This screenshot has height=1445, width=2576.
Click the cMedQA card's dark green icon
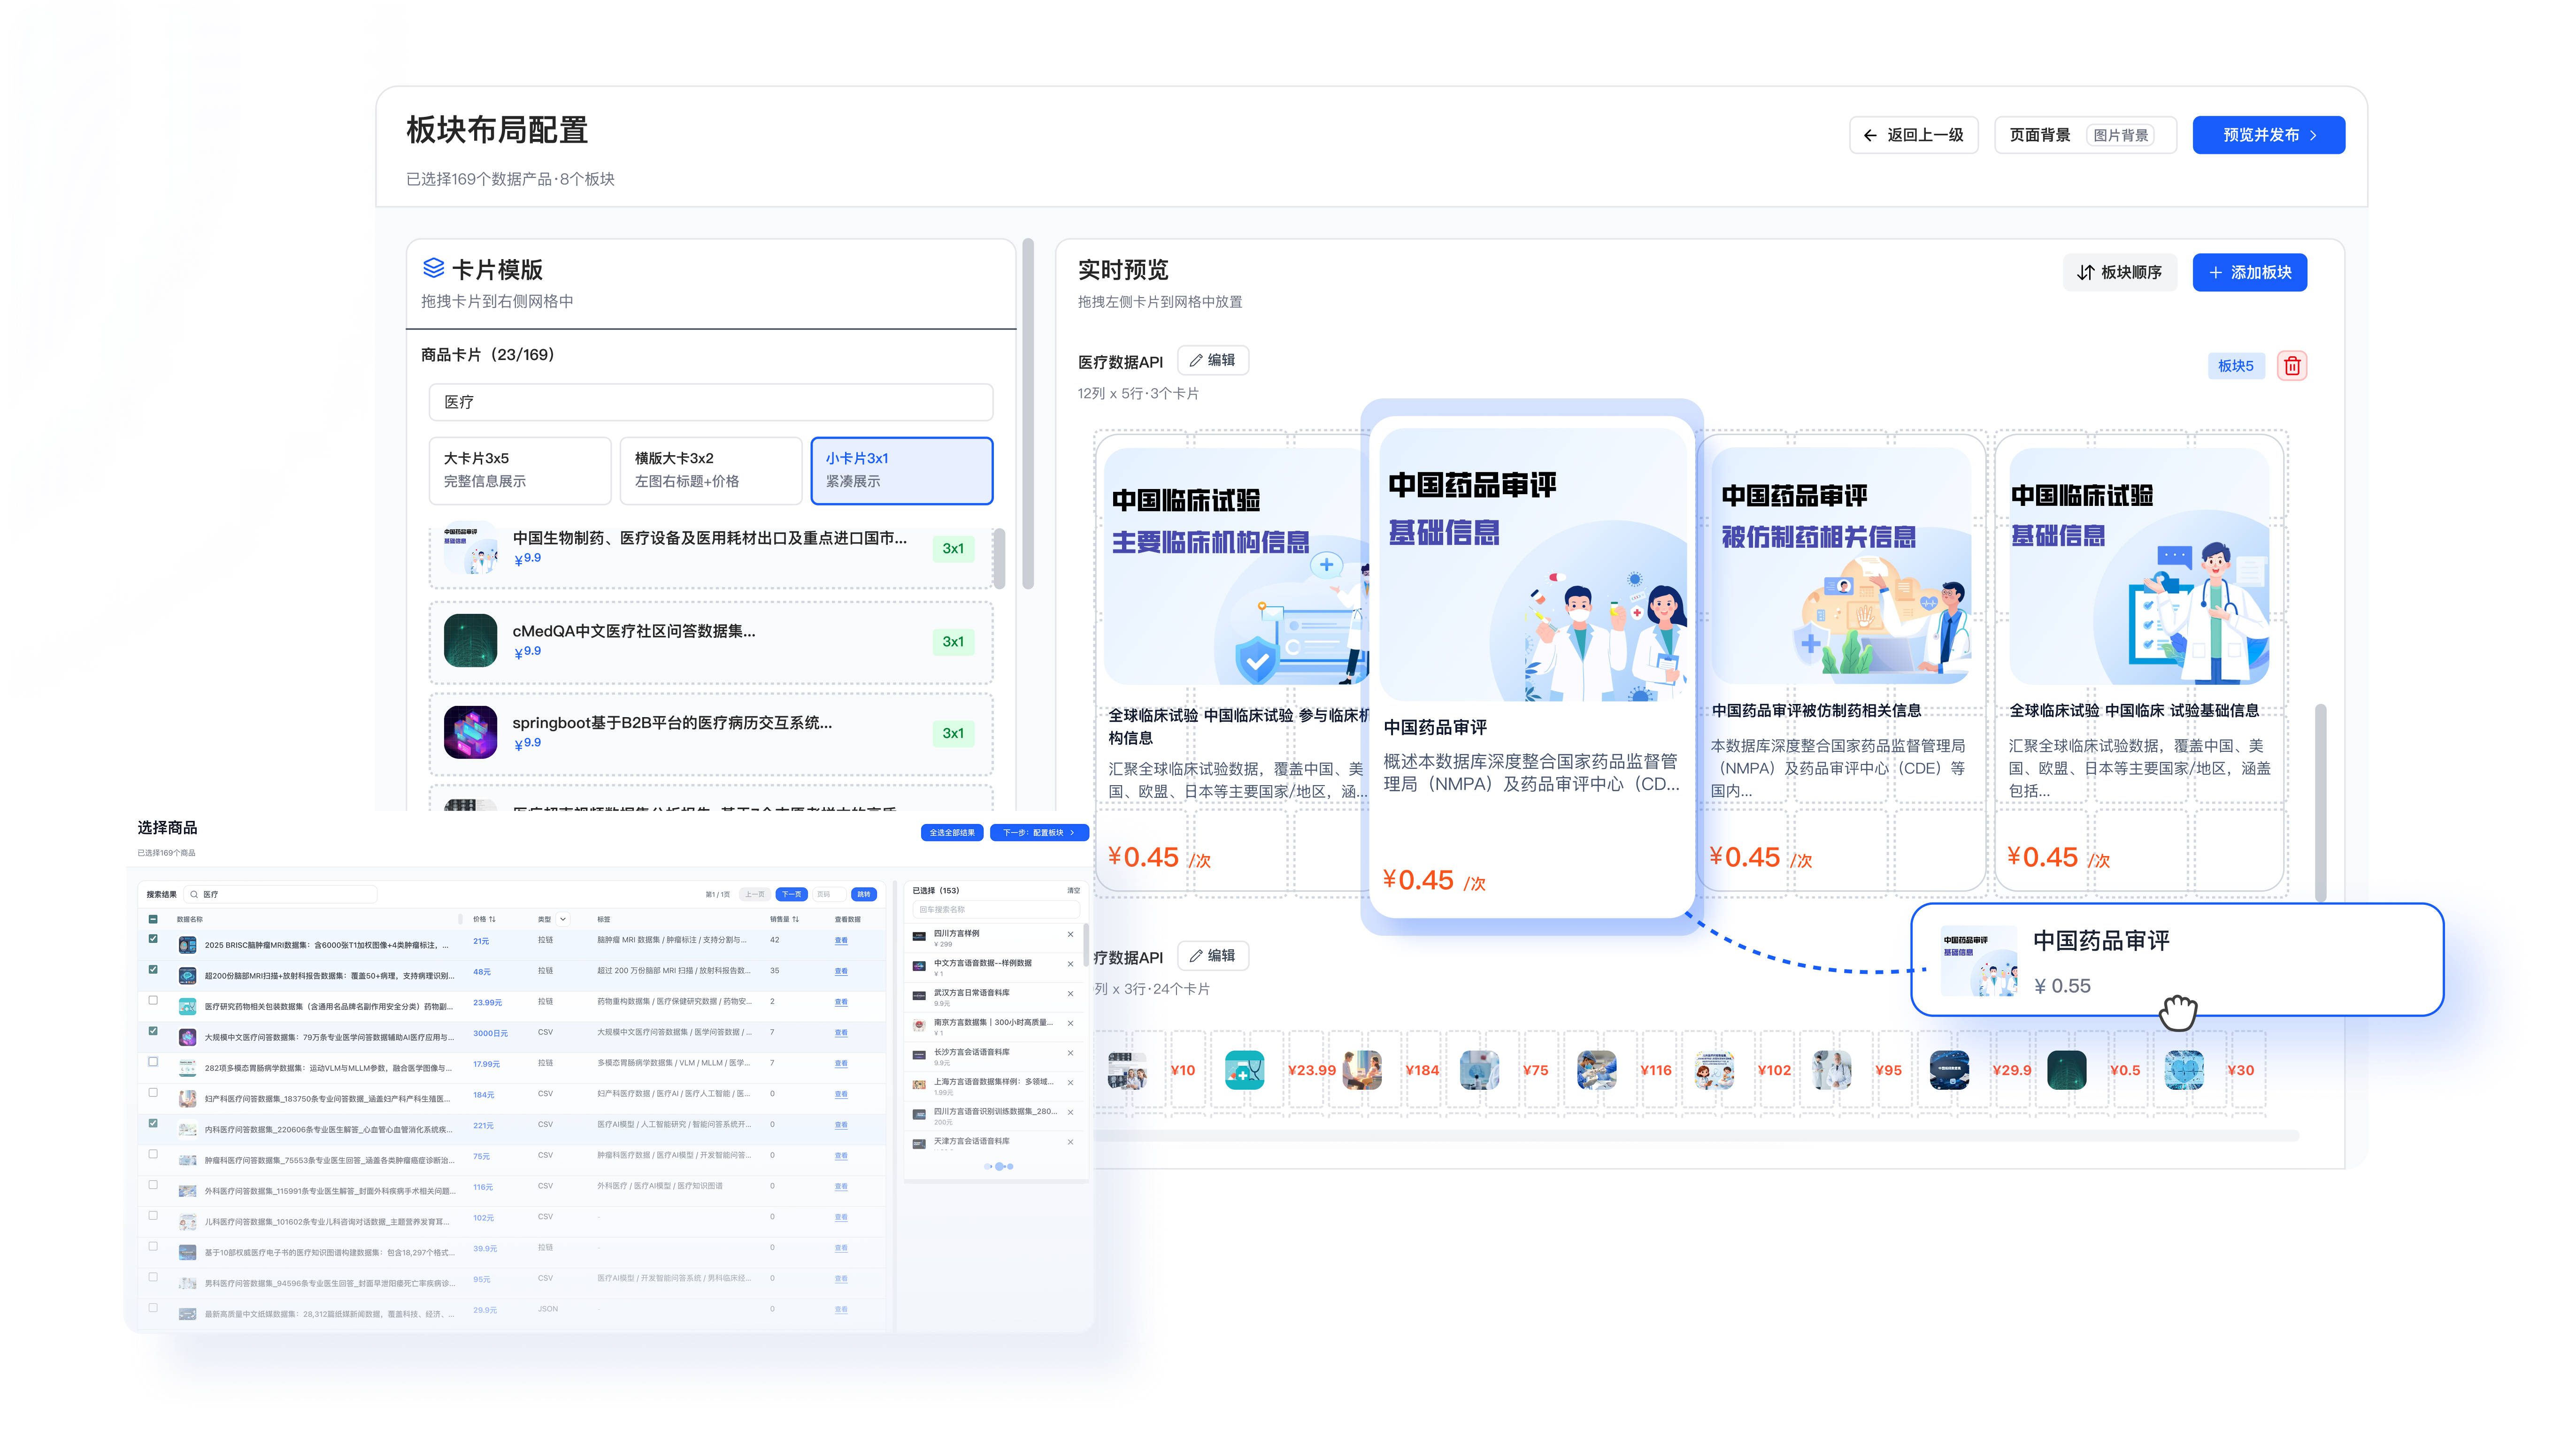pyautogui.click(x=470, y=641)
